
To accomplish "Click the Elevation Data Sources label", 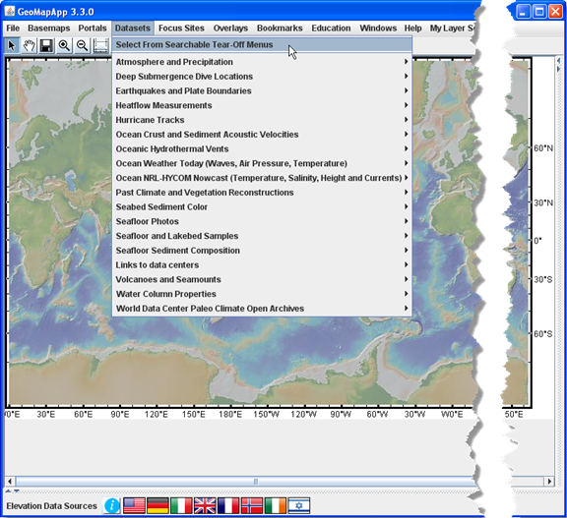I will click(52, 506).
